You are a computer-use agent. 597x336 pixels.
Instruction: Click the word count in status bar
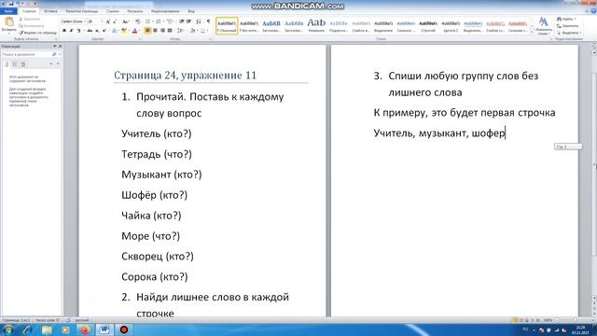(x=48, y=320)
